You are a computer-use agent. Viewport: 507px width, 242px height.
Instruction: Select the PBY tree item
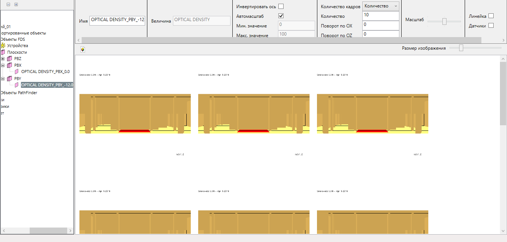[18, 79]
